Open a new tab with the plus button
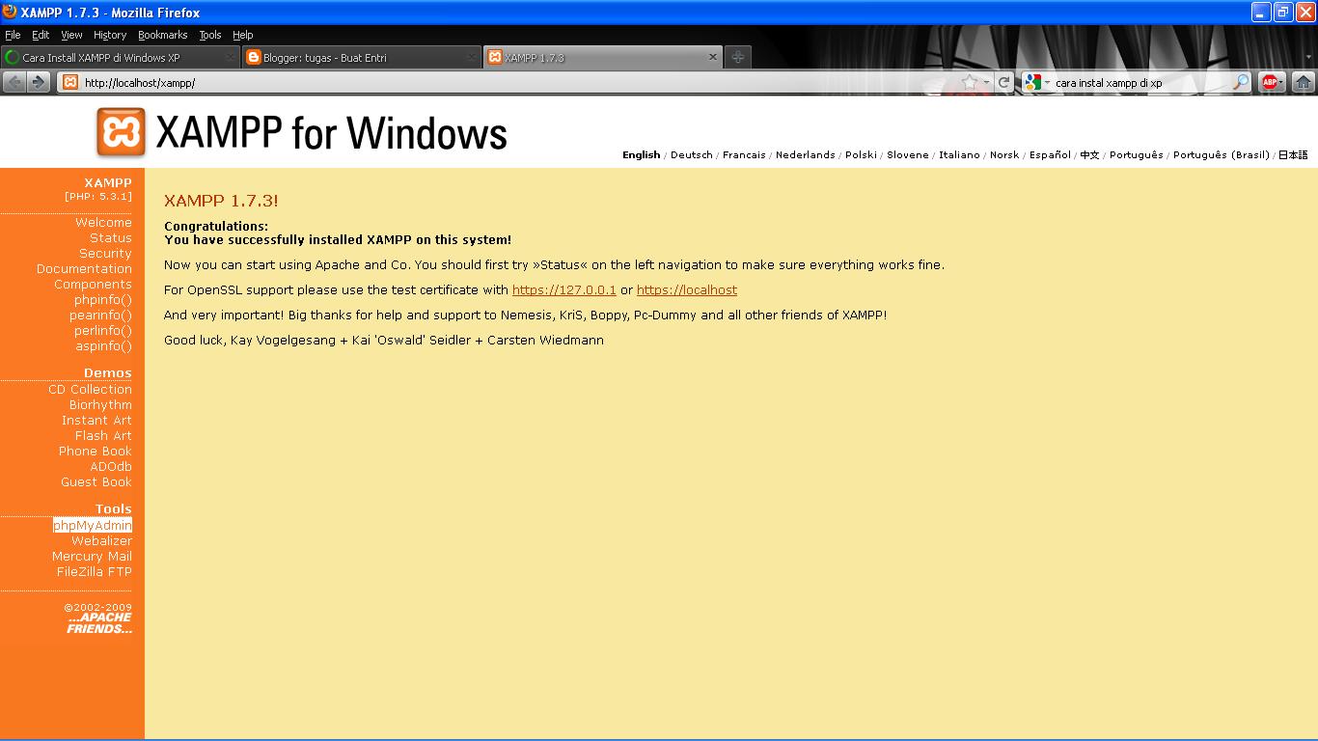This screenshot has width=1318, height=741. pyautogui.click(x=736, y=56)
